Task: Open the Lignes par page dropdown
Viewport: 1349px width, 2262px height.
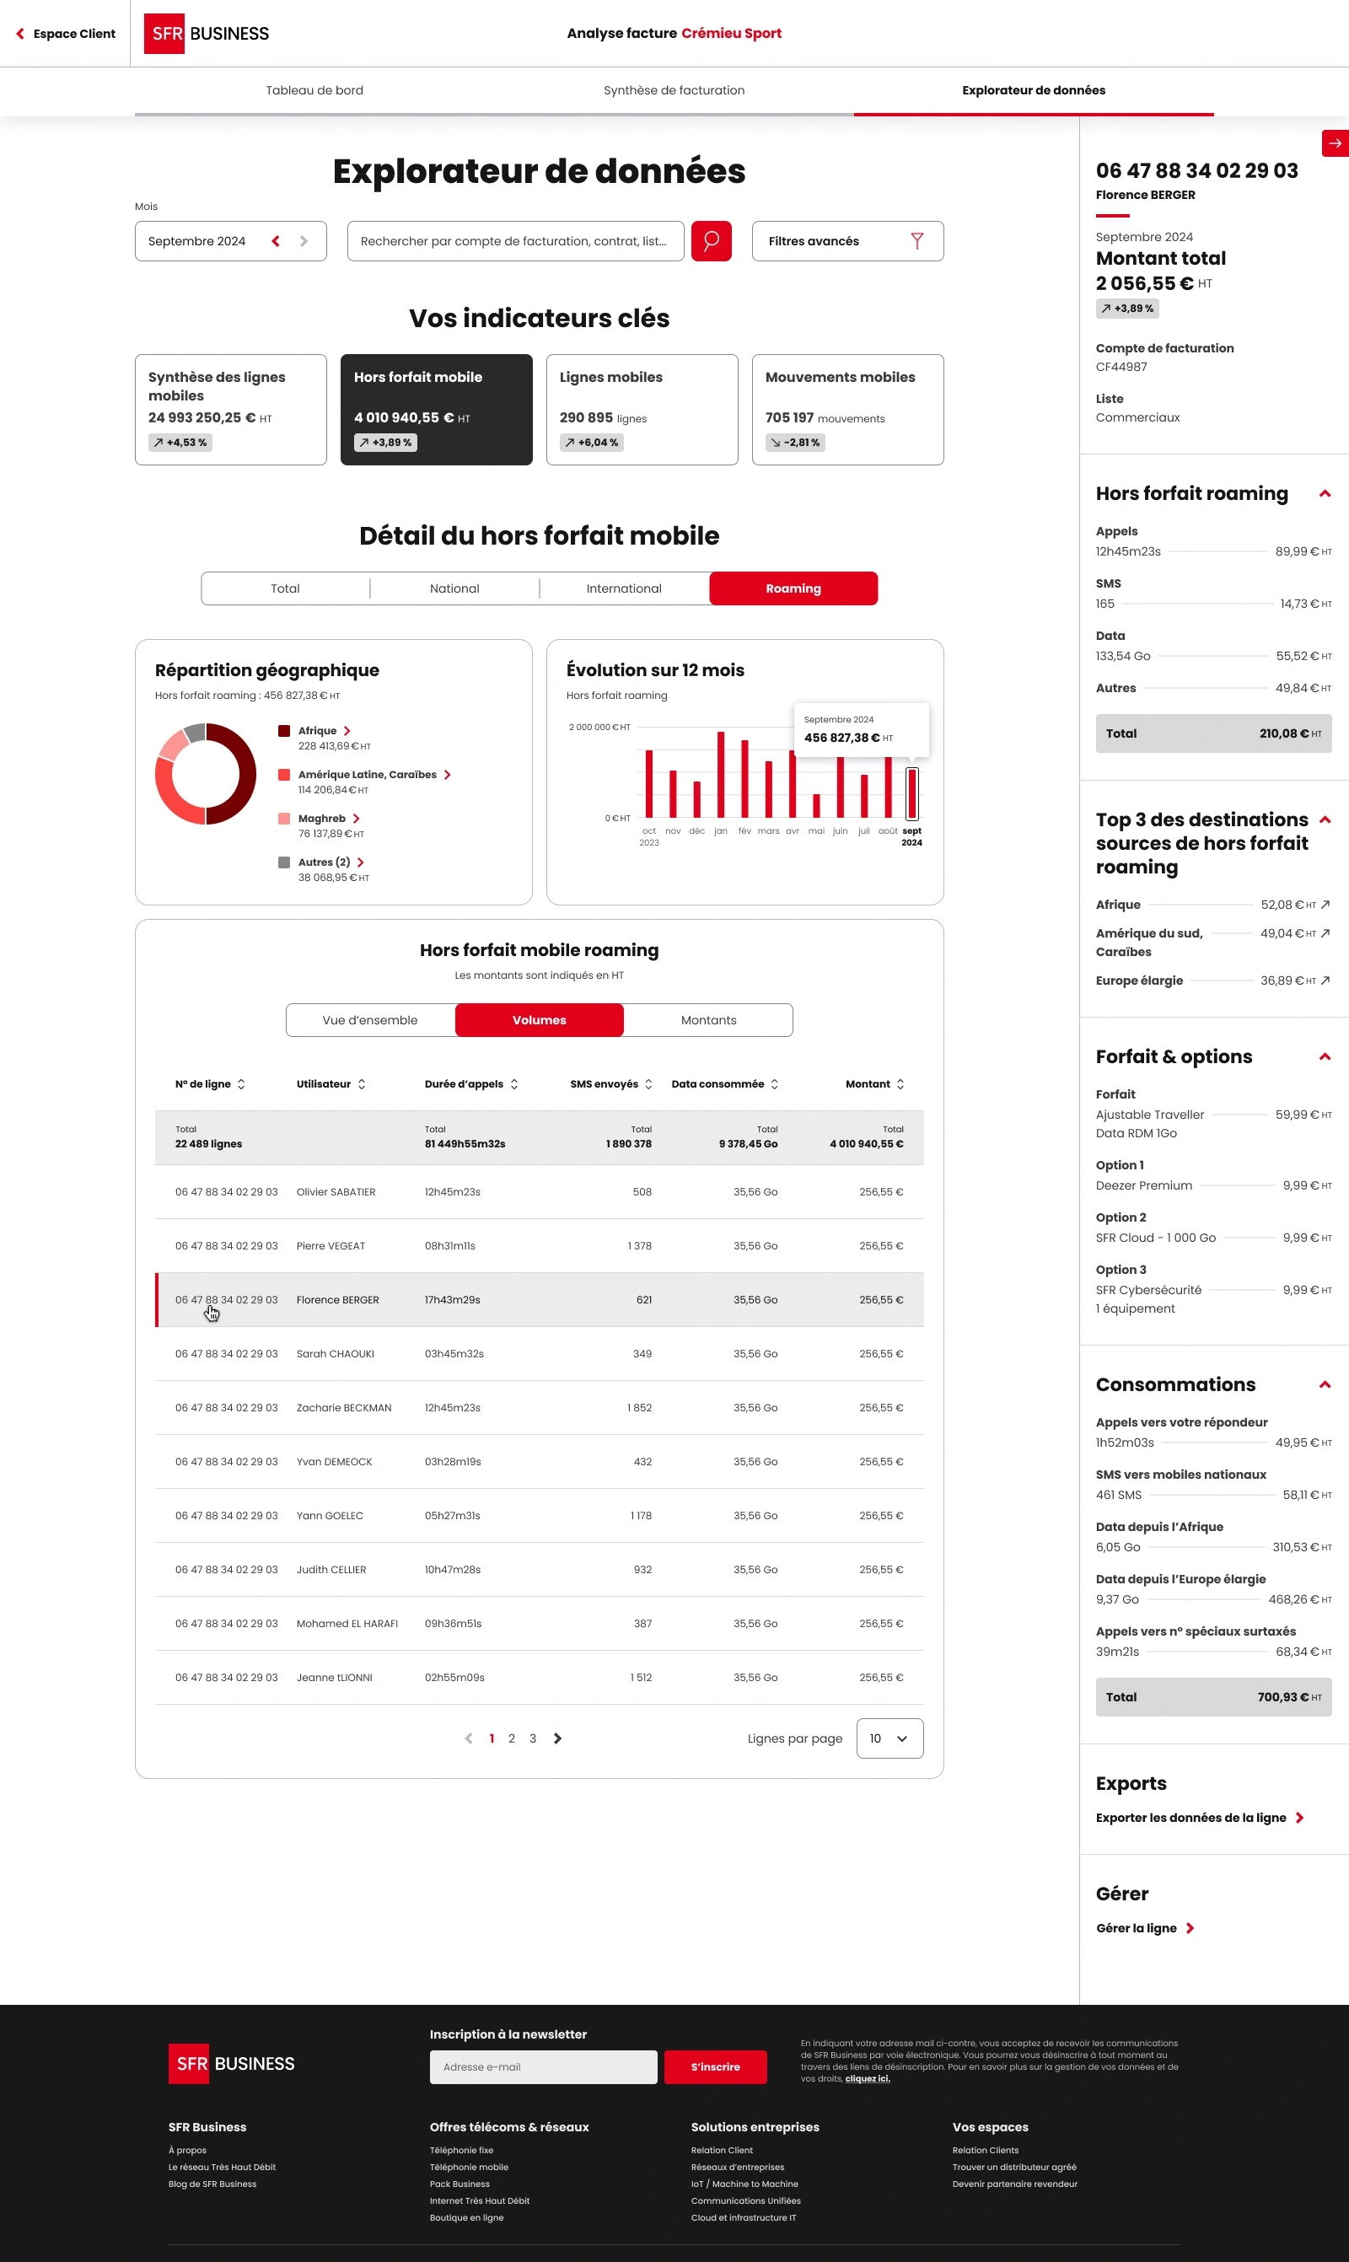Action: (x=889, y=1738)
